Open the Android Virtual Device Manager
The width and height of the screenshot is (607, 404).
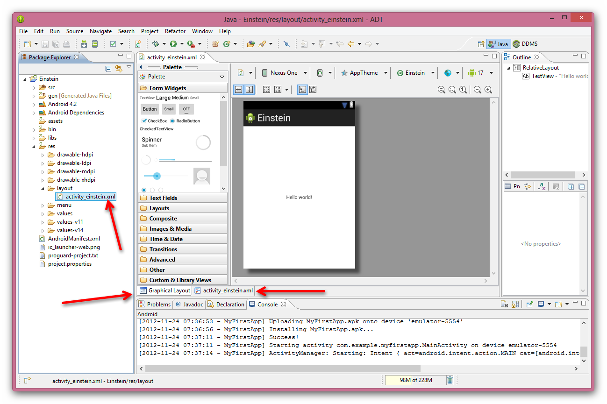(95, 44)
